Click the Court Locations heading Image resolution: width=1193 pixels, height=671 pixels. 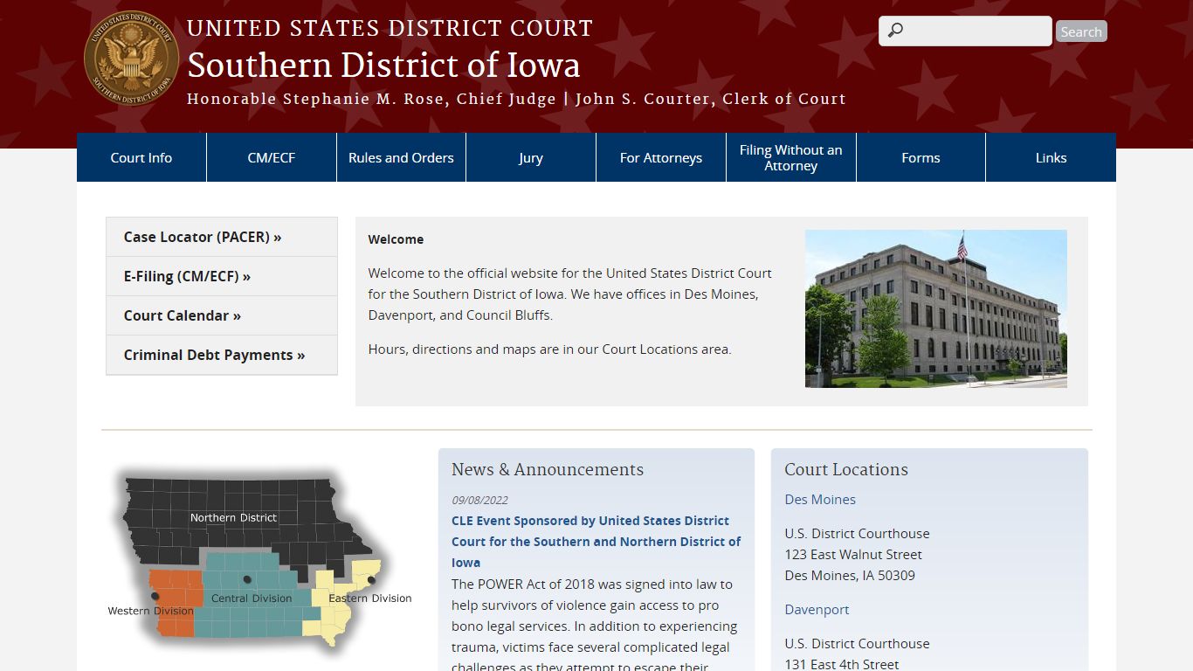click(x=846, y=469)
